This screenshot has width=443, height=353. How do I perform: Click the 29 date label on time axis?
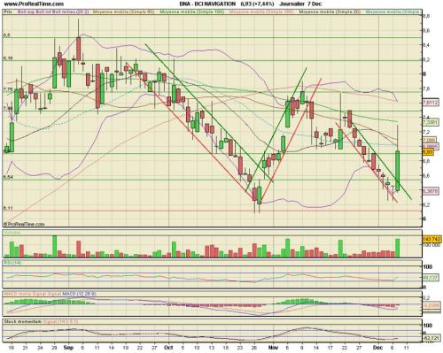coord(54,348)
